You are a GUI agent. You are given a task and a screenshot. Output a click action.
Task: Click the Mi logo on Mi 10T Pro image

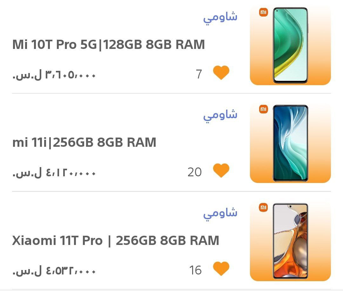coord(263,12)
